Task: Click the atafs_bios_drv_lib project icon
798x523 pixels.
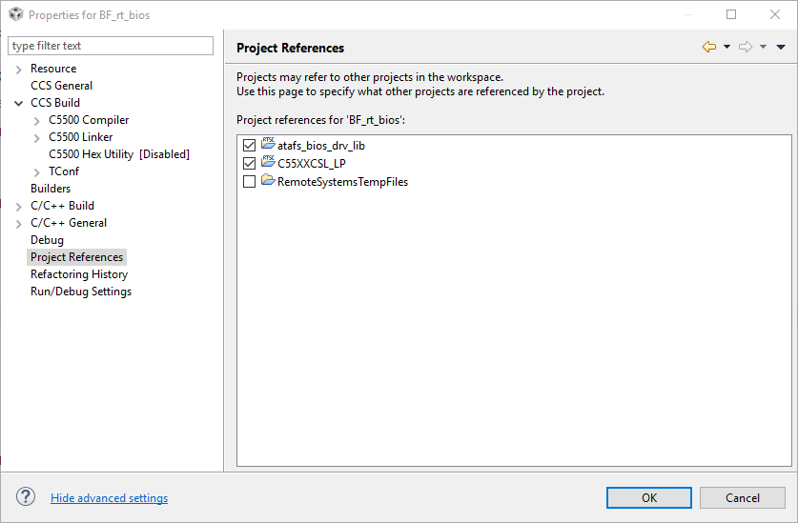Action: pos(268,145)
